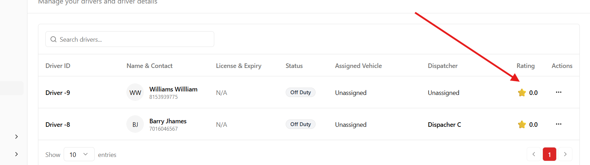The image size is (590, 165).
Task: Click the rating star for Driver -9
Action: pyautogui.click(x=522, y=93)
